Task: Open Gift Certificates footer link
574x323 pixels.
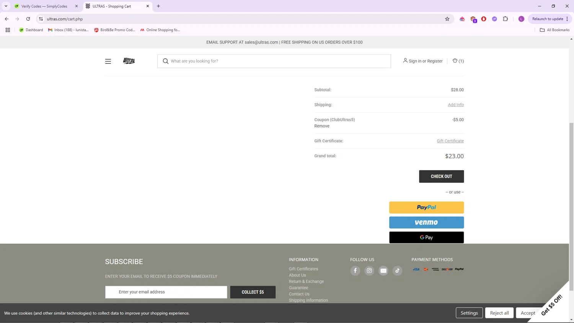Action: coord(303,269)
